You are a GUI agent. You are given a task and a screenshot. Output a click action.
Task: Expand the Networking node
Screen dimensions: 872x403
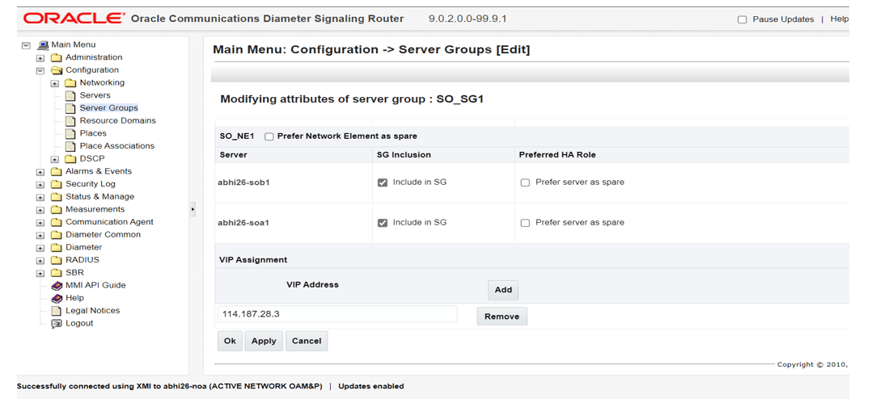tap(54, 84)
